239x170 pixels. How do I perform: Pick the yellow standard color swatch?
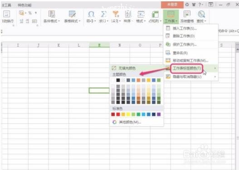click(128, 114)
